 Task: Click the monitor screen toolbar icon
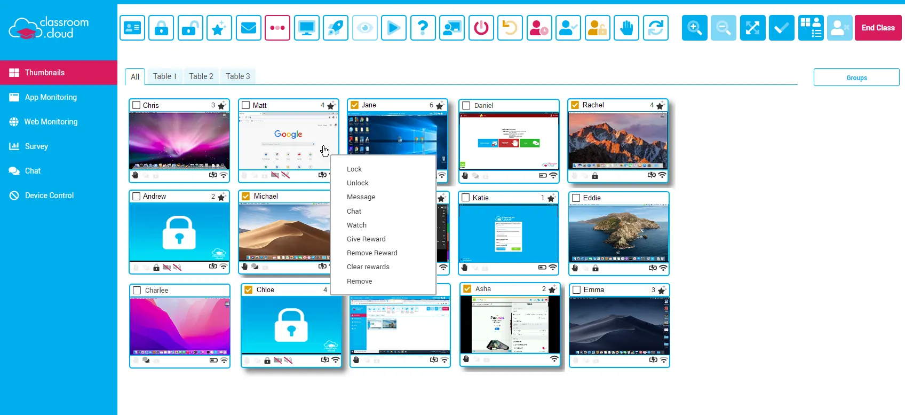point(306,28)
